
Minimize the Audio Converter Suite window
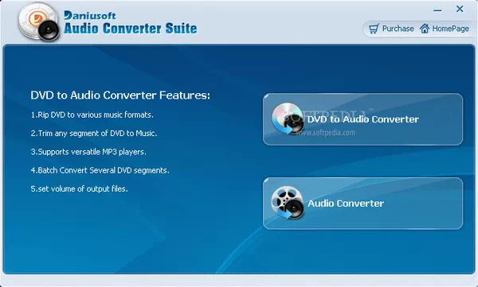click(437, 10)
